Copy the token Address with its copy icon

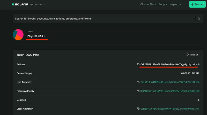click(x=138, y=64)
